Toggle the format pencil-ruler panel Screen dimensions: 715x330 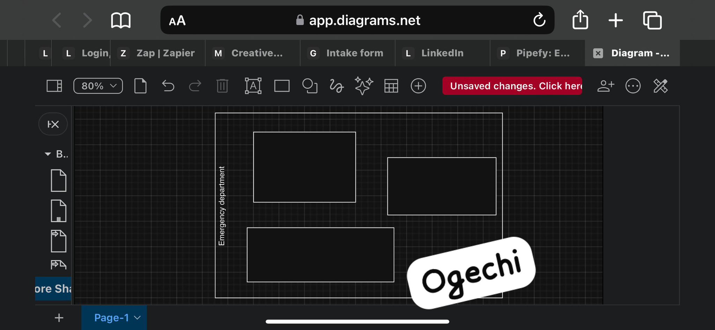660,86
